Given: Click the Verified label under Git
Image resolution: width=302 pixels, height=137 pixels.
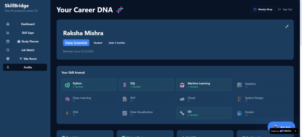Looking at the screenshot, I should click(x=193, y=115).
